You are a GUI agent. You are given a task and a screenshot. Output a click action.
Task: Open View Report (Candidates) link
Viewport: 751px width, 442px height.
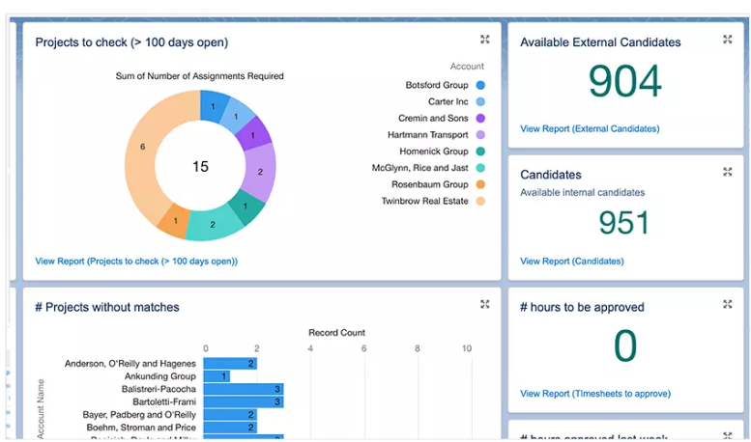click(x=571, y=261)
